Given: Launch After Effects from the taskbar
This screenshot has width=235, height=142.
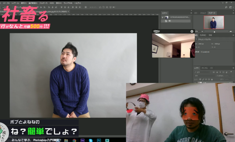Looking at the screenshot, I should pos(82,140).
